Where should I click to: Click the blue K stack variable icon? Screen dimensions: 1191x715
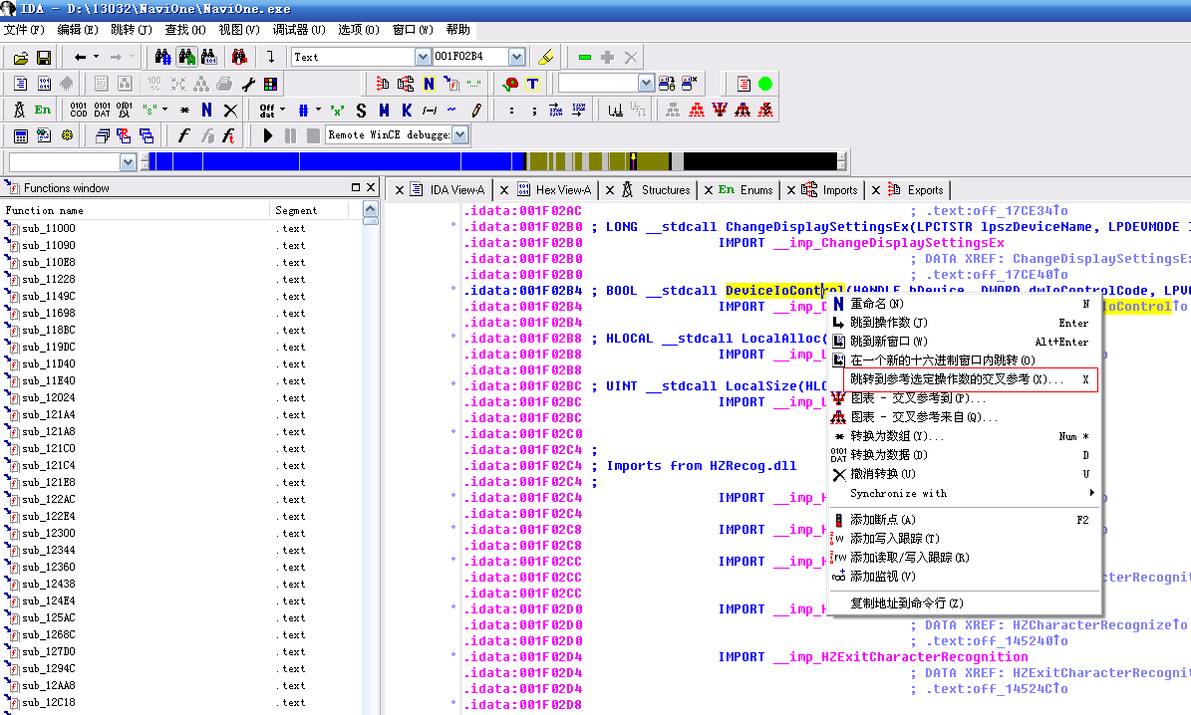(x=407, y=111)
